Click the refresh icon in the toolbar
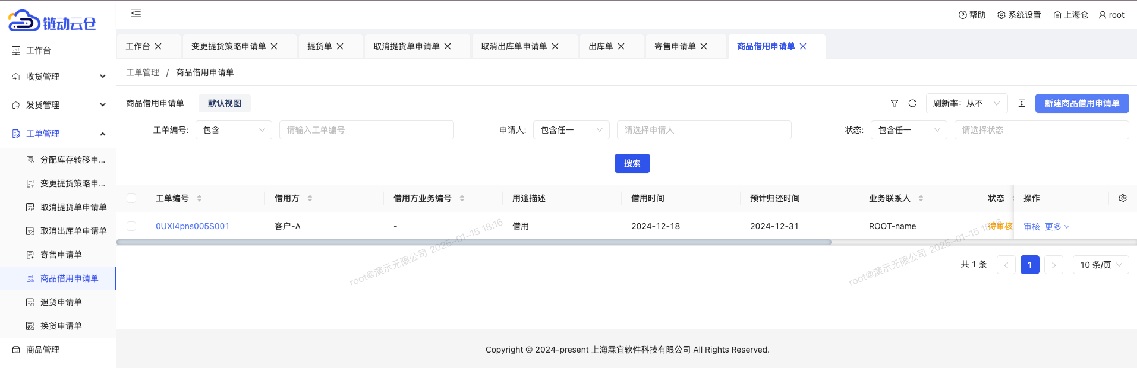The width and height of the screenshot is (1137, 368). (912, 103)
